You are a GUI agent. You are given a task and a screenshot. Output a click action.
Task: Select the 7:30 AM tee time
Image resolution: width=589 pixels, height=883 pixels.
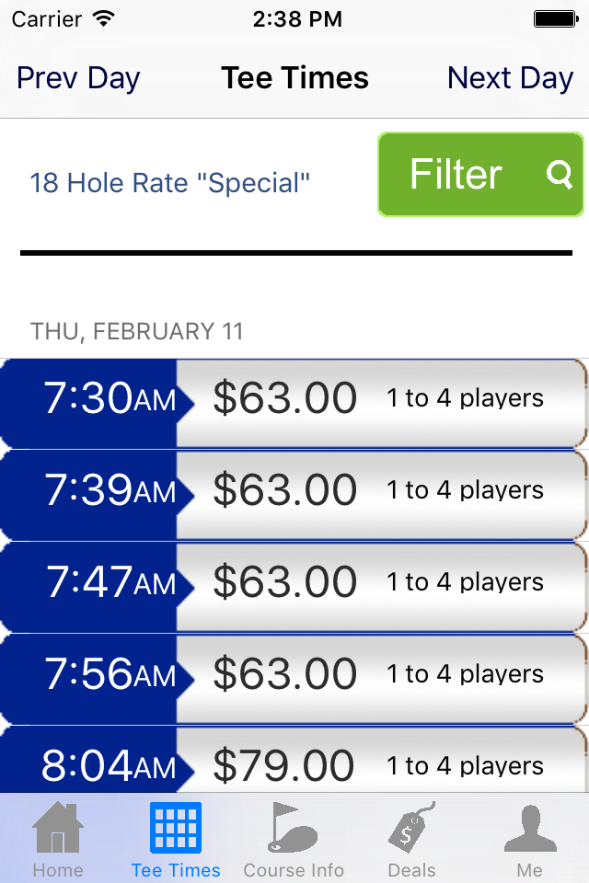tap(294, 397)
